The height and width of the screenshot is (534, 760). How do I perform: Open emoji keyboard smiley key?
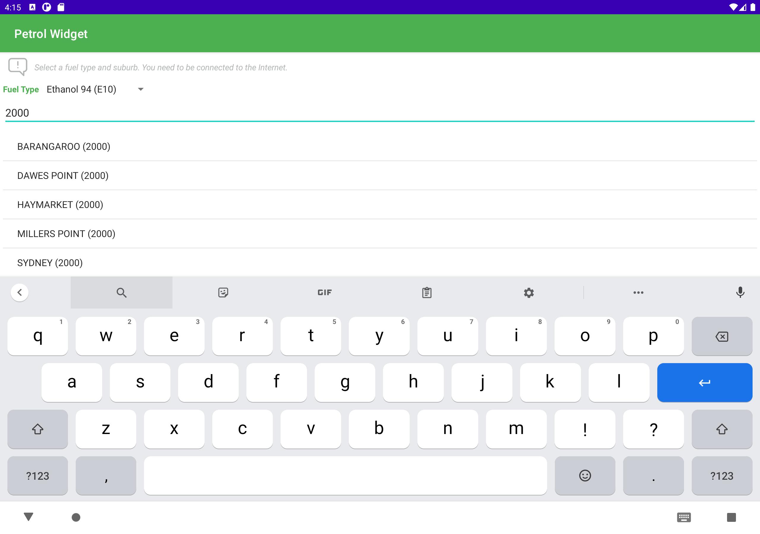click(x=585, y=476)
